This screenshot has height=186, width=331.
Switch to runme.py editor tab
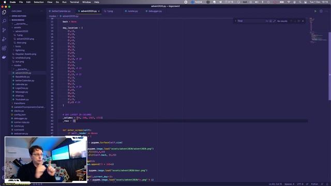pyautogui.click(x=132, y=11)
